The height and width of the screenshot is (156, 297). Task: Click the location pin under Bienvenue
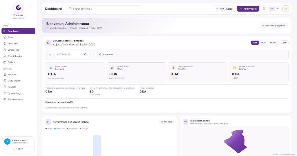click(48, 28)
